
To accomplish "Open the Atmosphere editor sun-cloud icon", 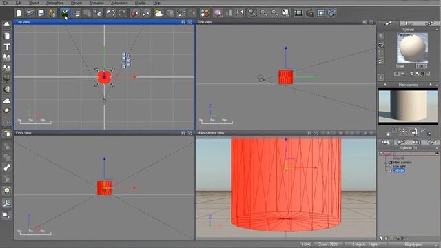I will coord(158,13).
